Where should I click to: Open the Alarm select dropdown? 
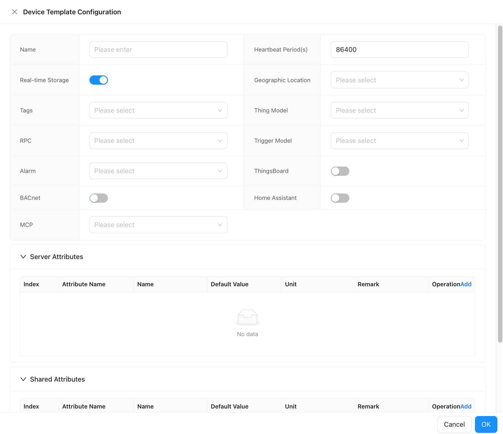click(158, 171)
